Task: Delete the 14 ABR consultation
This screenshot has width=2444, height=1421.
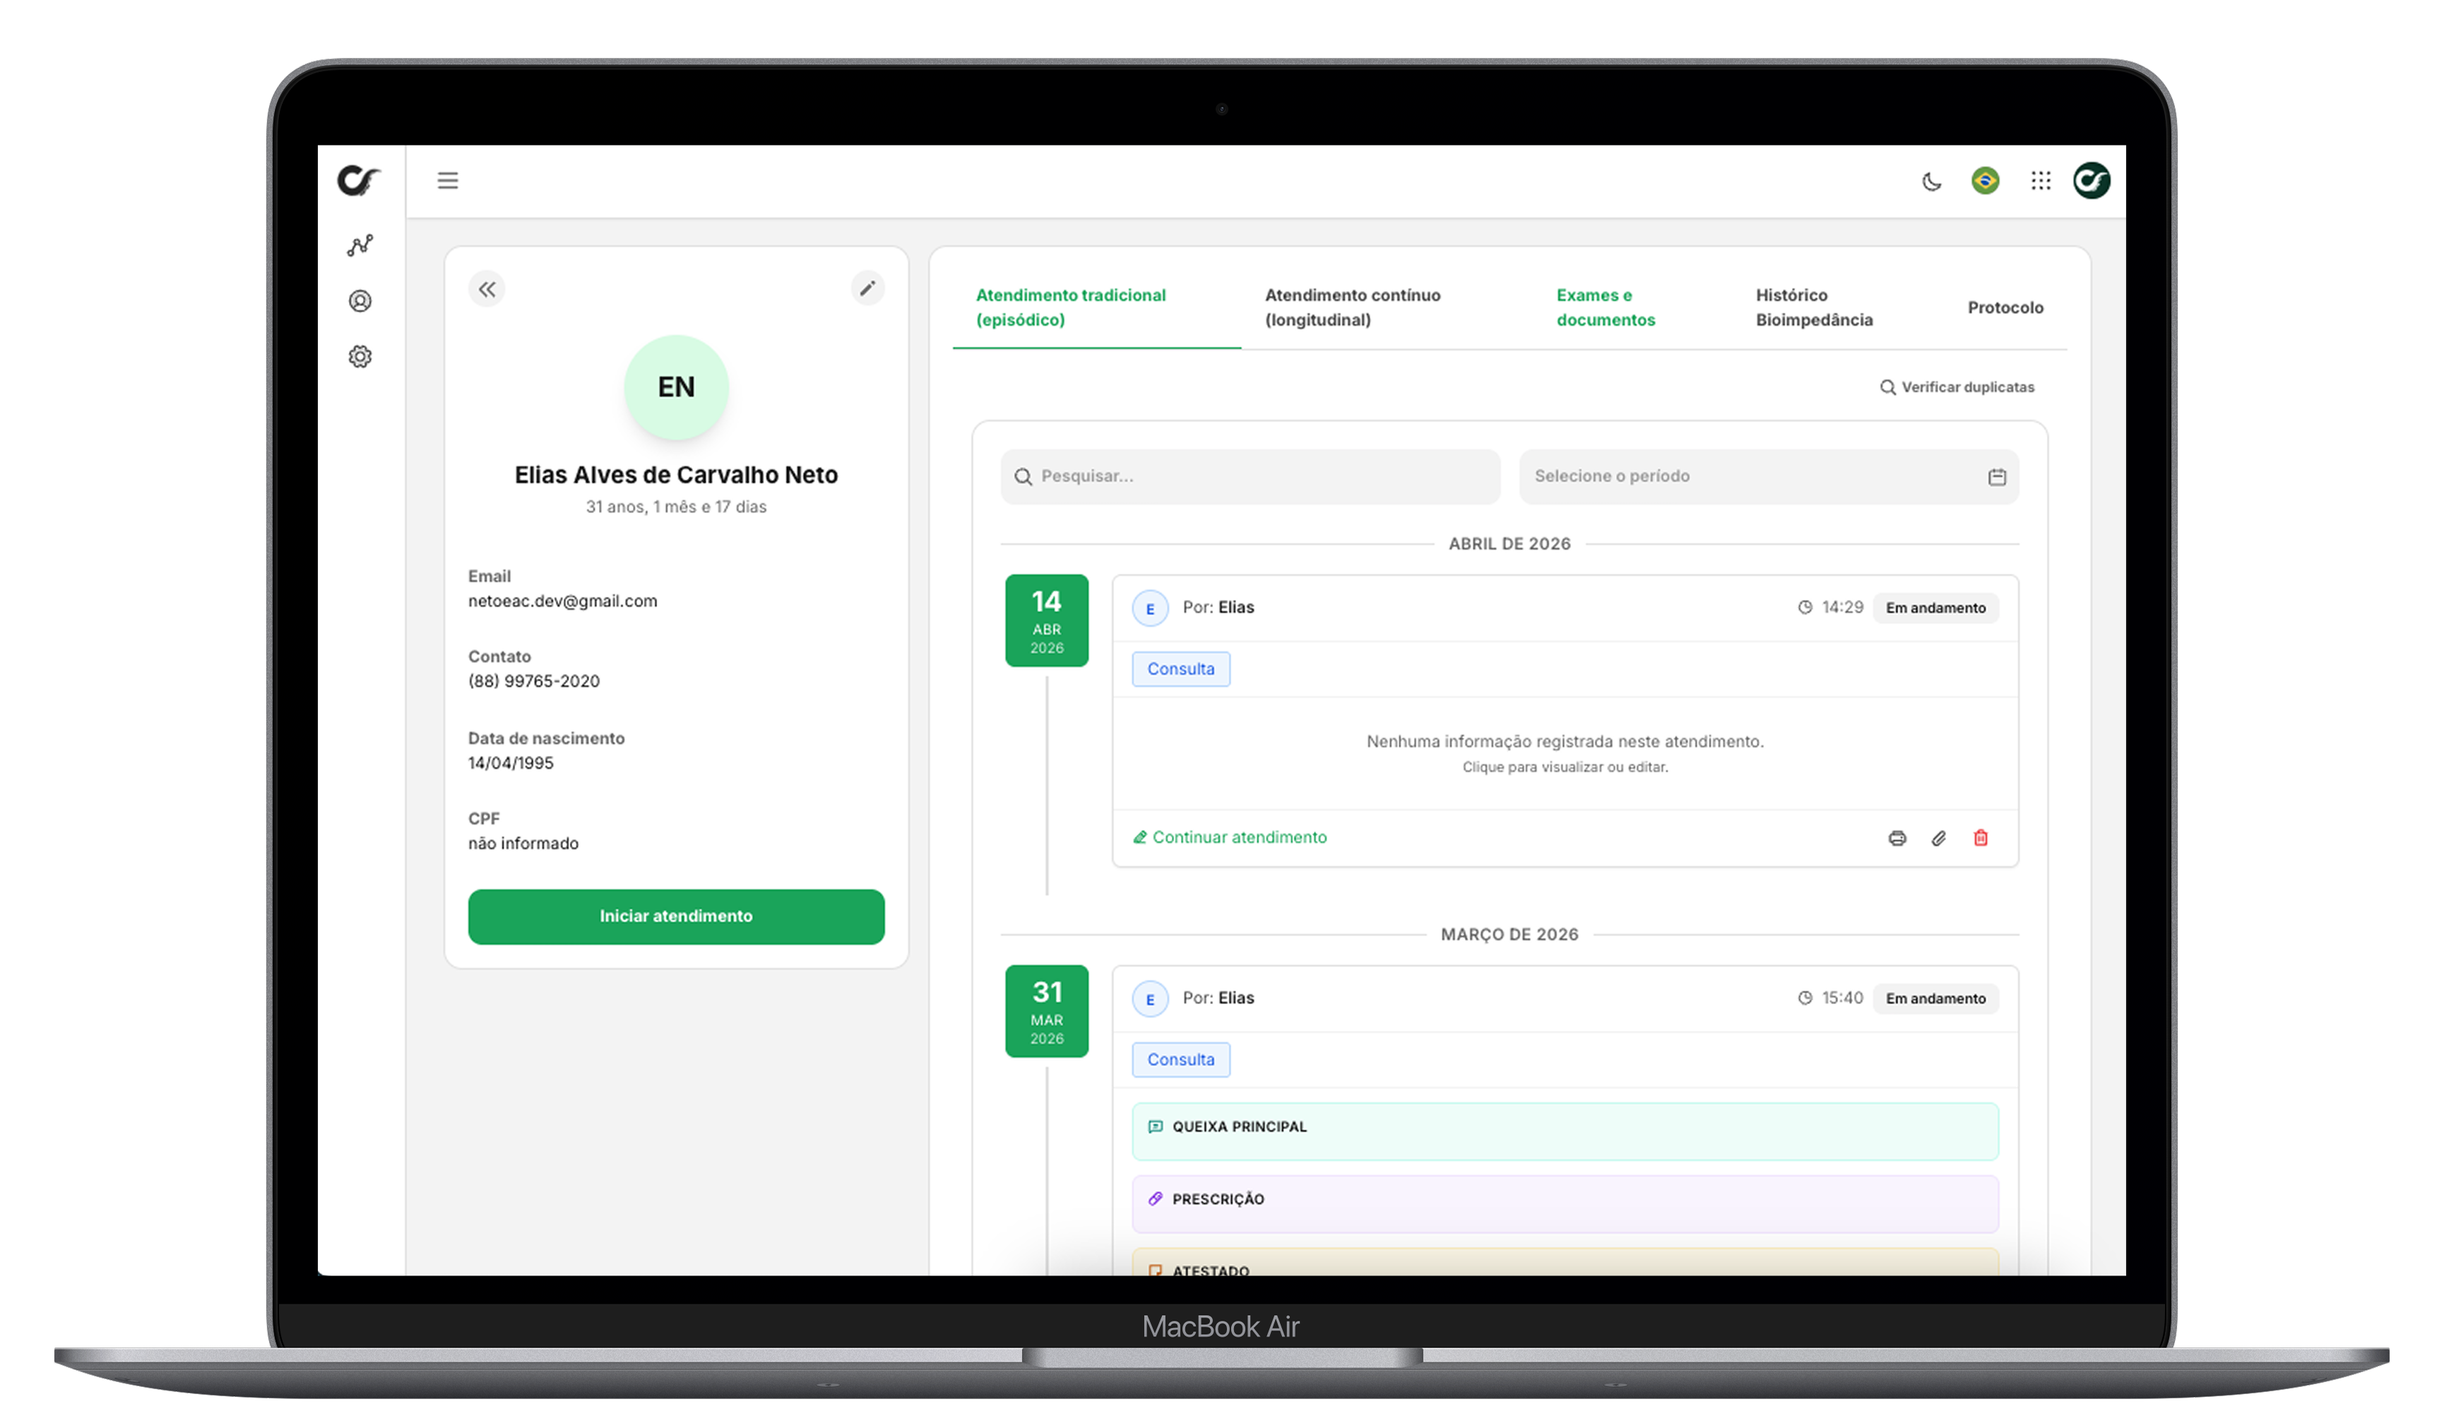Action: (1981, 838)
